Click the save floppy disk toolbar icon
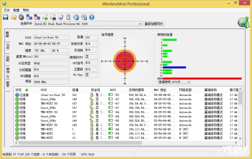Screen dimensions: 252x159 click(x=5, y=17)
